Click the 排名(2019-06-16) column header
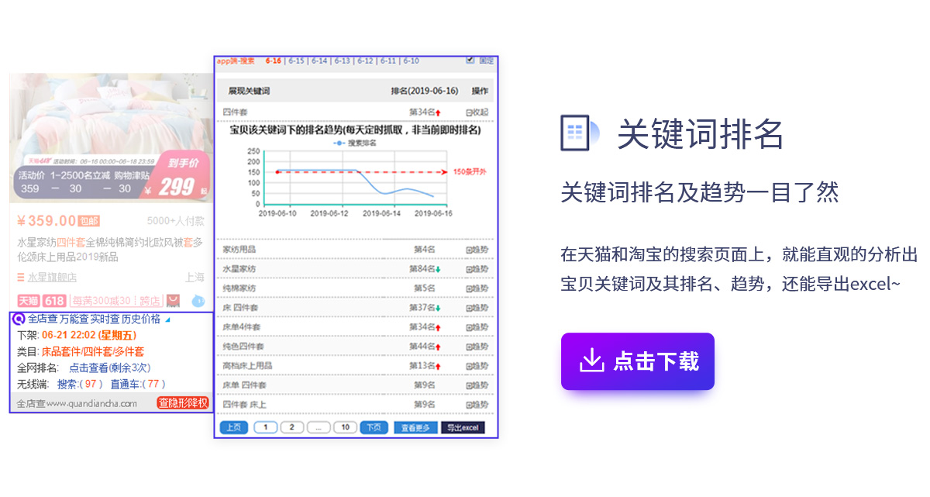This screenshot has height=497, width=930. (424, 91)
